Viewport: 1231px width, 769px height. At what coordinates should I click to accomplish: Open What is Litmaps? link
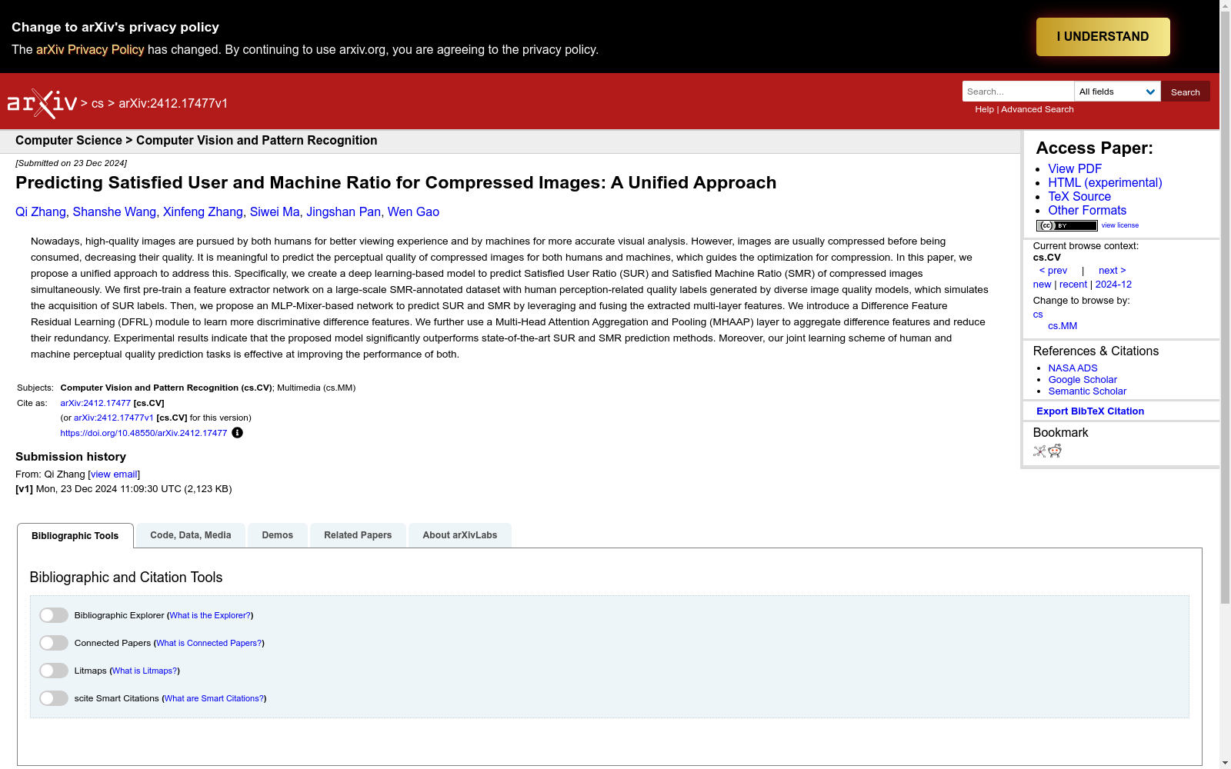click(x=145, y=671)
